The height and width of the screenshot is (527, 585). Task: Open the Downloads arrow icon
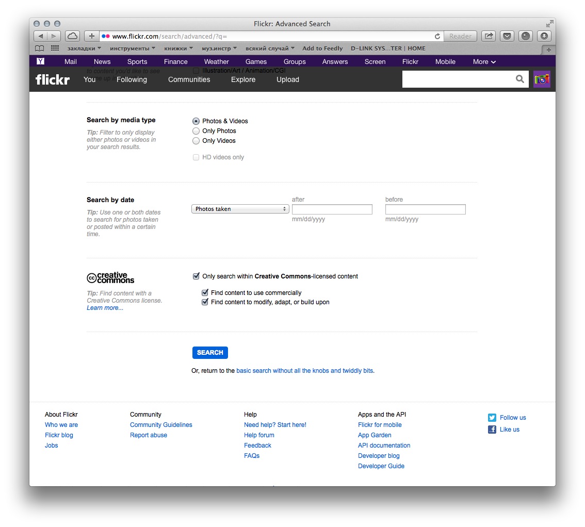click(x=544, y=36)
